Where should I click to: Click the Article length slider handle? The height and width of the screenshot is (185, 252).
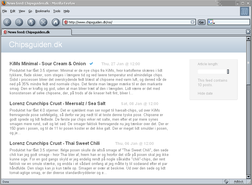[228, 71]
